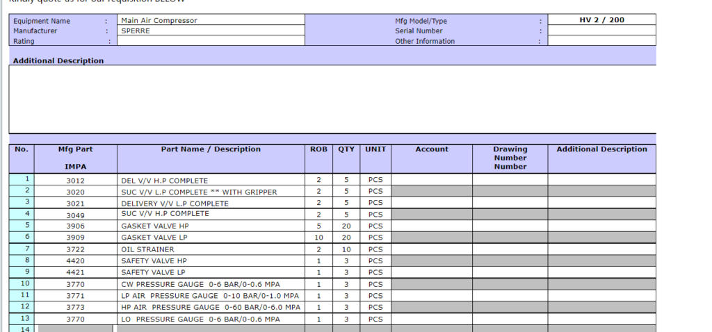
Task: Select the Manufacturer field containing SPERRE
Action: pos(211,31)
